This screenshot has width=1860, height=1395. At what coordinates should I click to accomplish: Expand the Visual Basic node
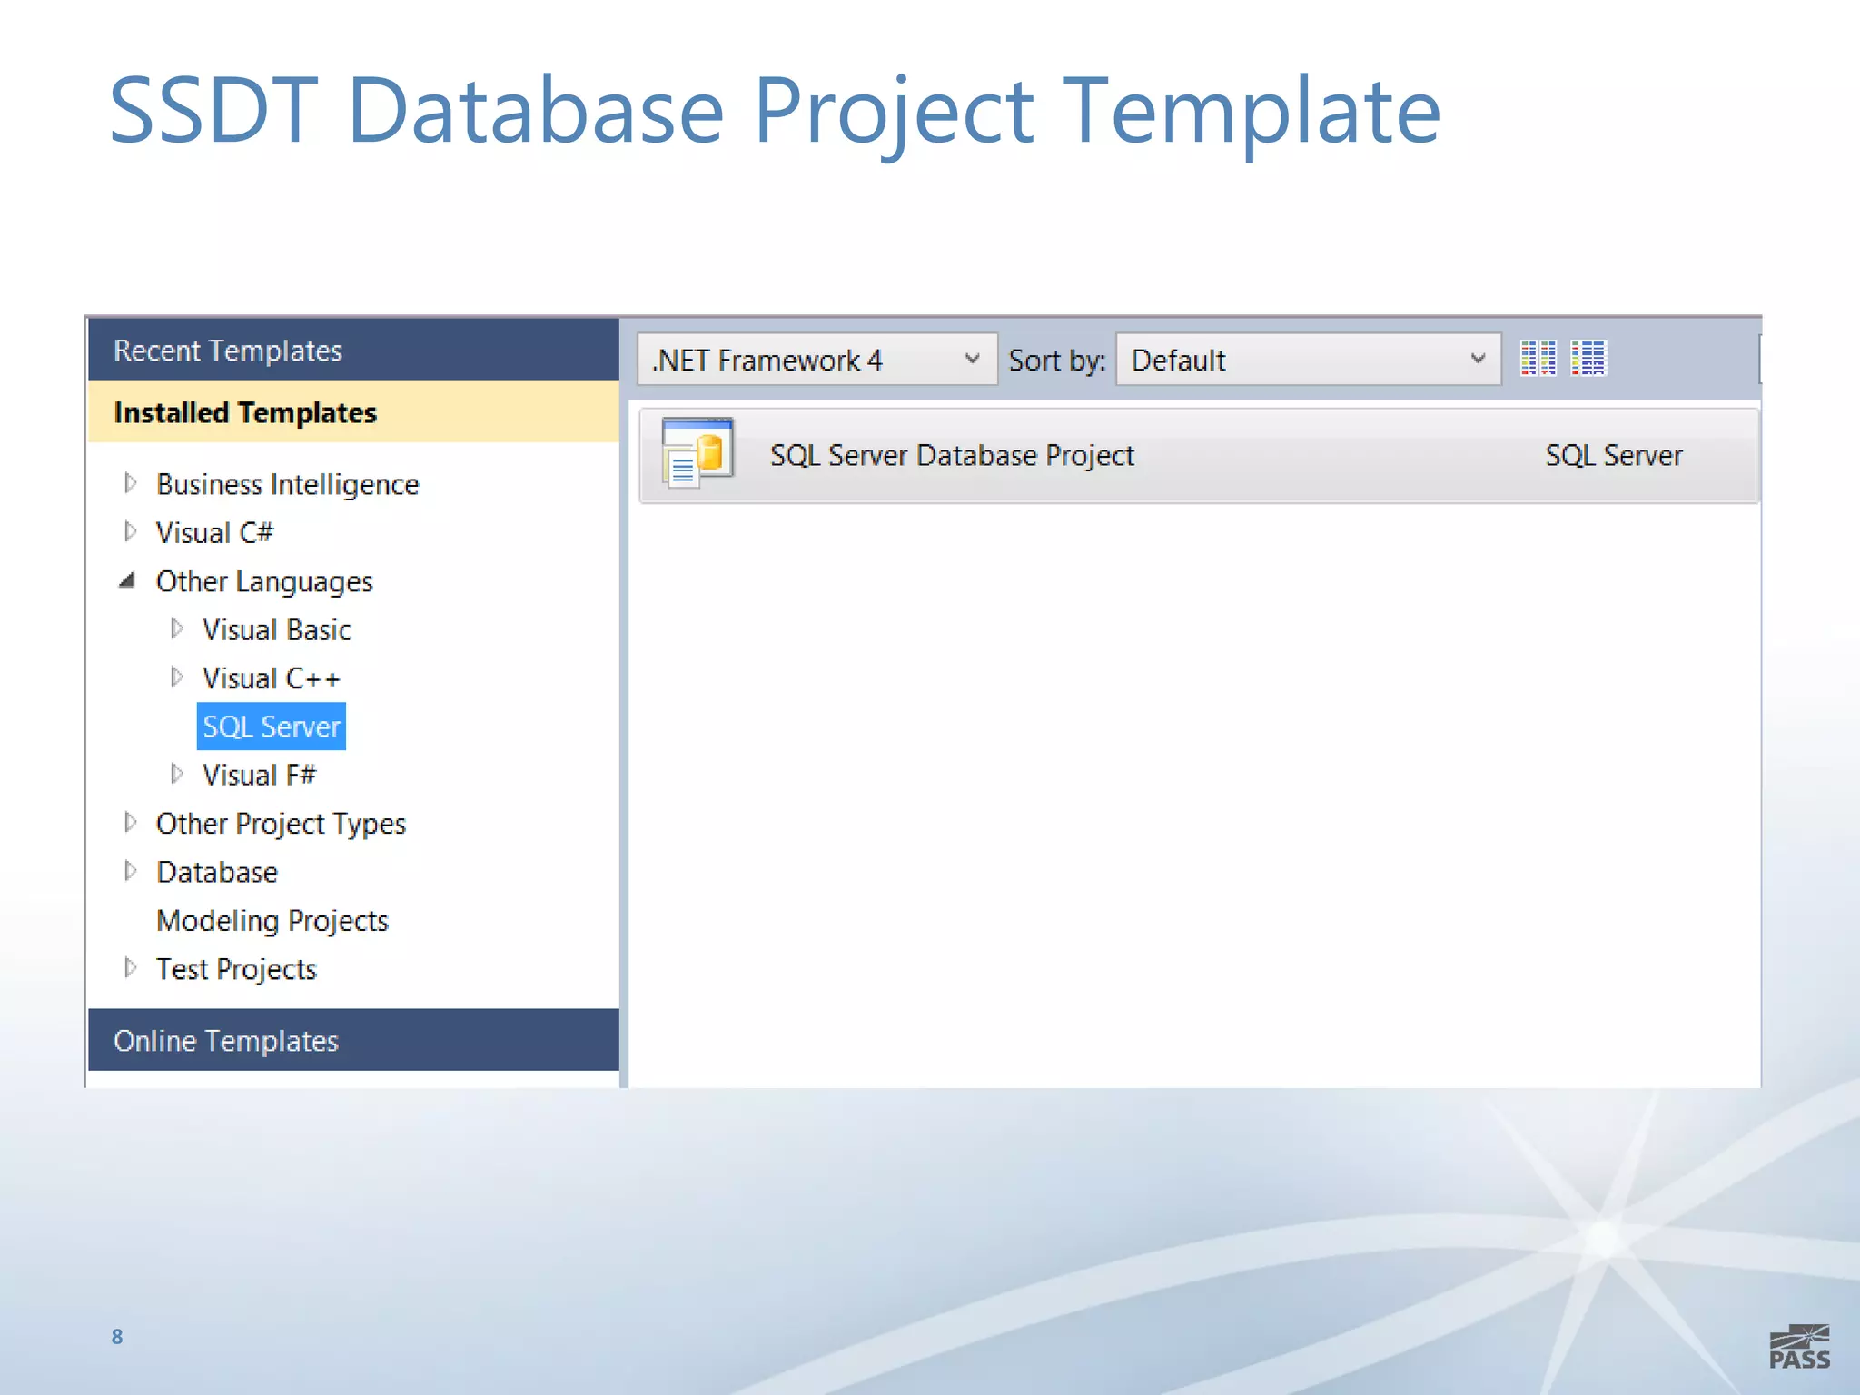pyautogui.click(x=176, y=628)
